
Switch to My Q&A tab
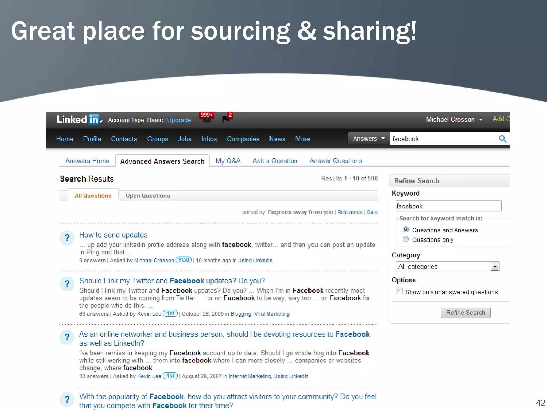(x=228, y=161)
